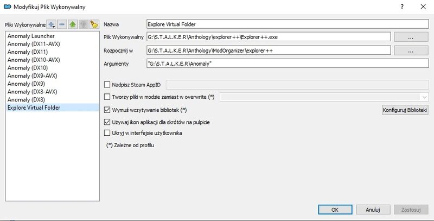This screenshot has width=434, height=221.
Task: Browse for Plik Wykonywalny with ... button
Action: click(x=411, y=37)
